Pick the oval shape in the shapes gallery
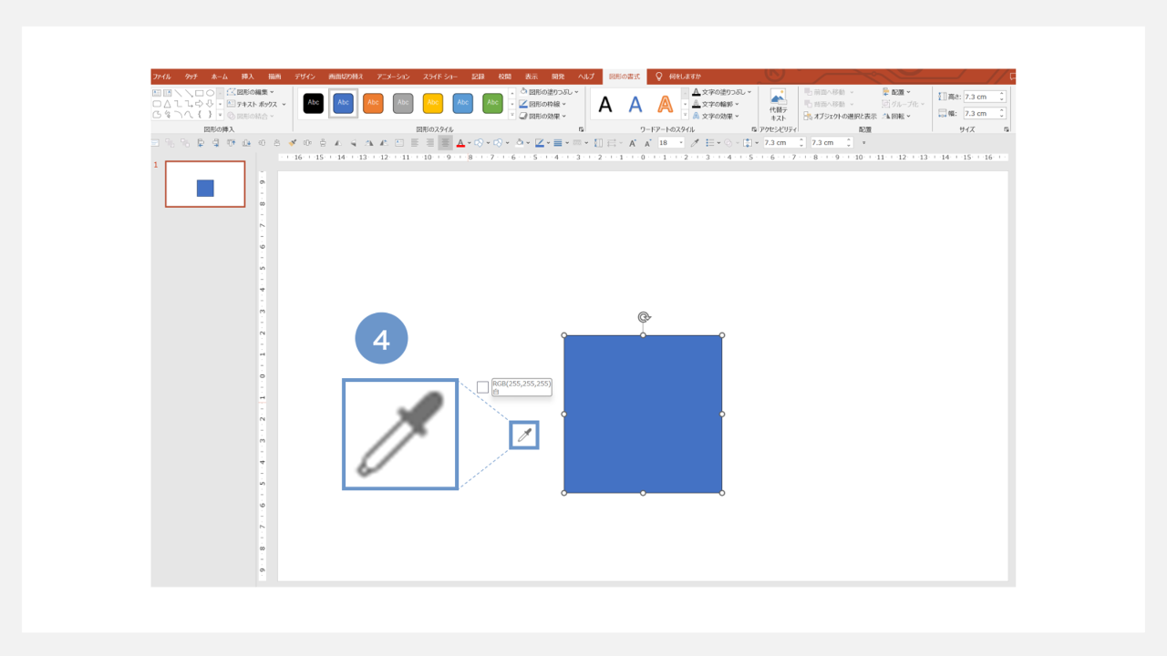 coord(210,93)
